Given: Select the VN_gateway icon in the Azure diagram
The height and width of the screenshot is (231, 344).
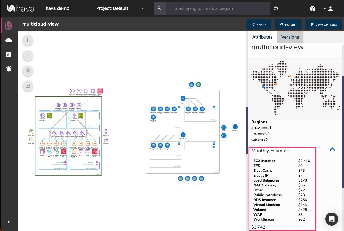Looking at the screenshot, I should 191,85.
